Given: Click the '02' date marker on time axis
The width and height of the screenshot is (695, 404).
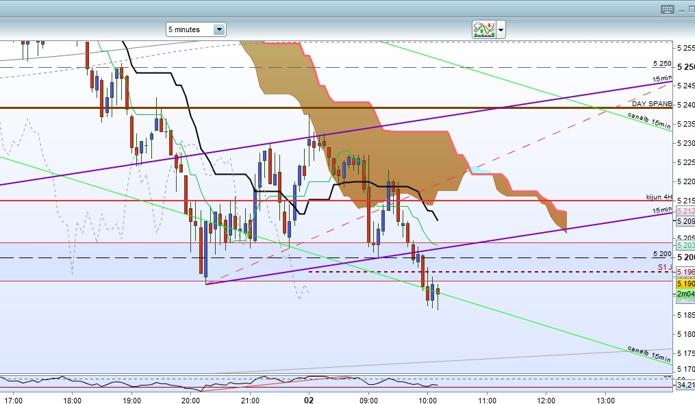Looking at the screenshot, I should (x=309, y=400).
